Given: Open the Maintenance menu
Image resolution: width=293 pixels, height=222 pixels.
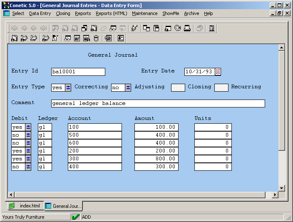Looking at the screenshot, I should [144, 13].
